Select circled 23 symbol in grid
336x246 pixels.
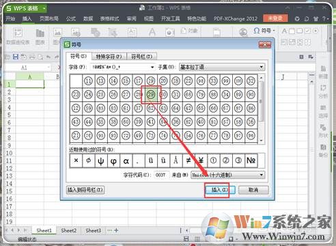76,94
